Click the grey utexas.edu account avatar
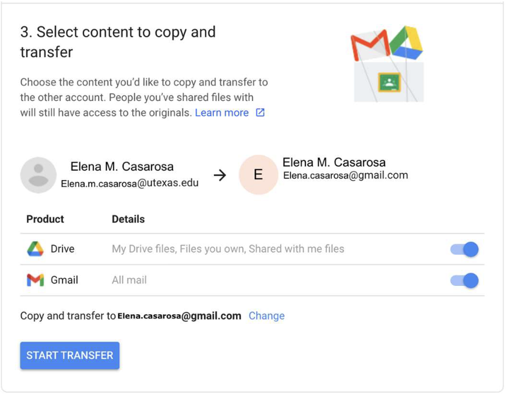 pyautogui.click(x=38, y=175)
